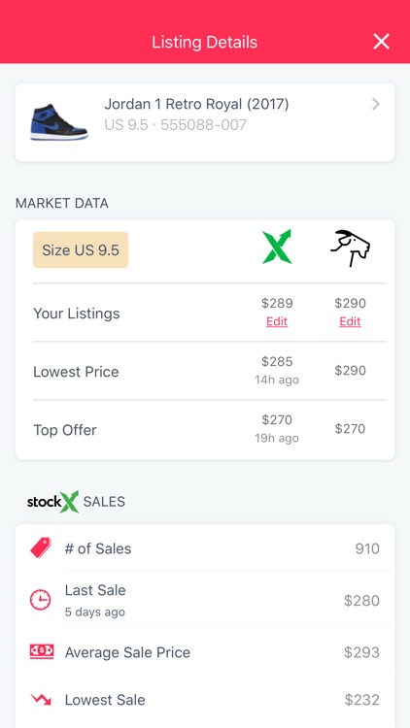This screenshot has height=728, width=410.
Task: Select the Lowest Price $285 StockX value
Action: coord(277,362)
